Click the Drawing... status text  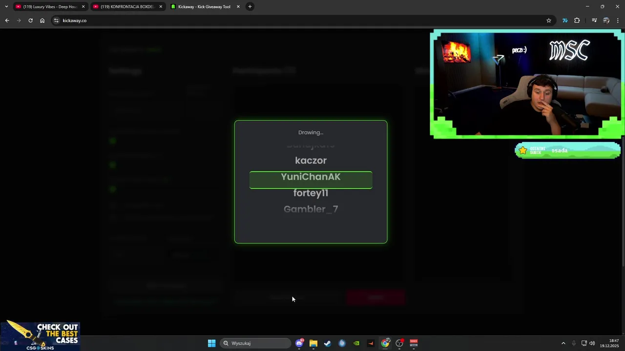tap(311, 133)
